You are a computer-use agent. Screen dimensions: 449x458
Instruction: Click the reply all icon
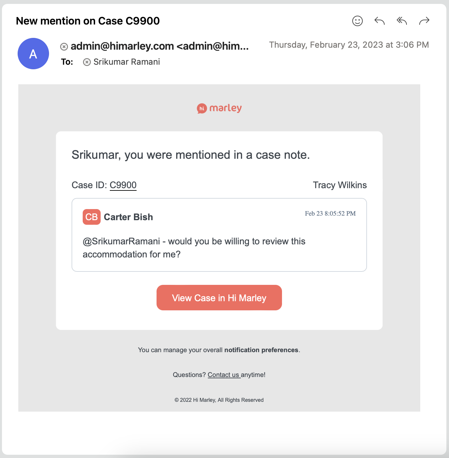(x=402, y=21)
